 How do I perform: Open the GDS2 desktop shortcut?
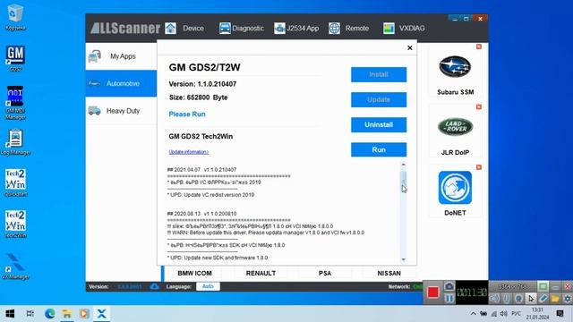(x=15, y=58)
